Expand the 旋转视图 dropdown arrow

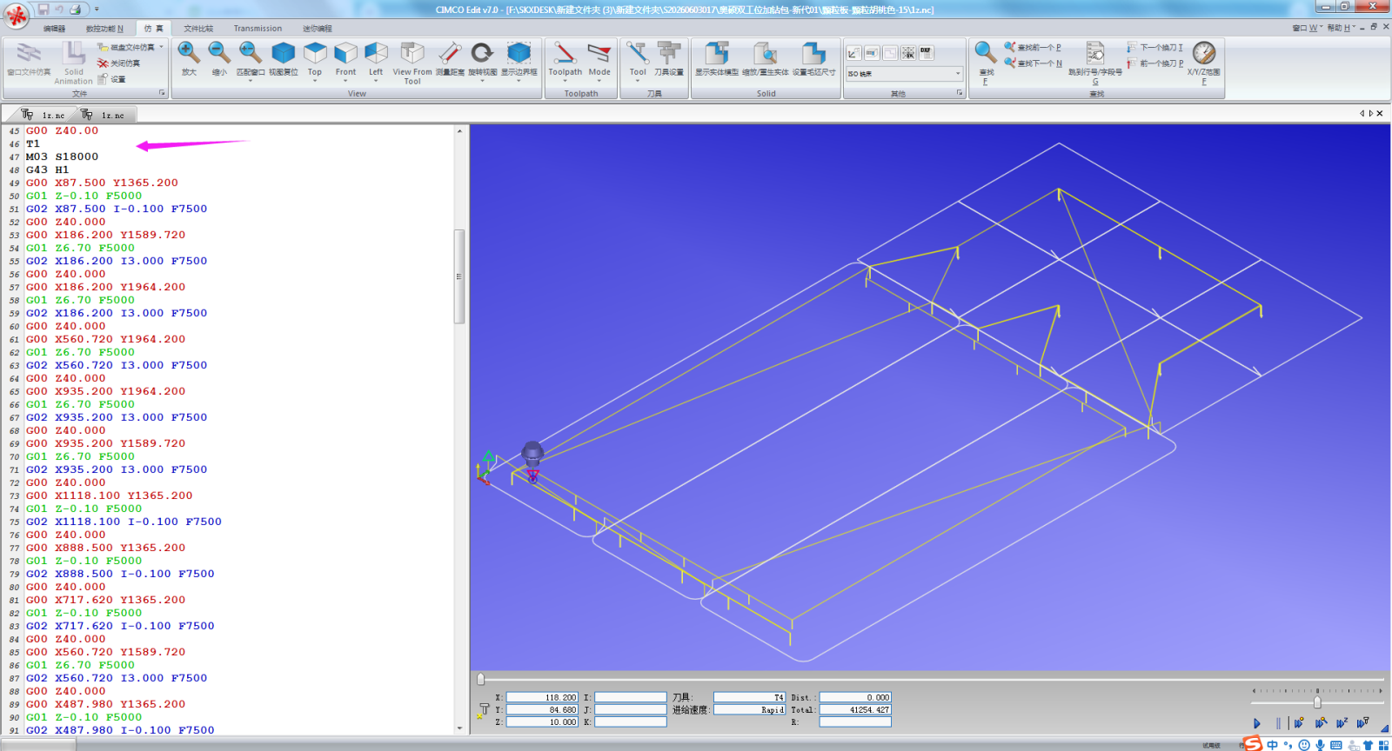pos(482,81)
